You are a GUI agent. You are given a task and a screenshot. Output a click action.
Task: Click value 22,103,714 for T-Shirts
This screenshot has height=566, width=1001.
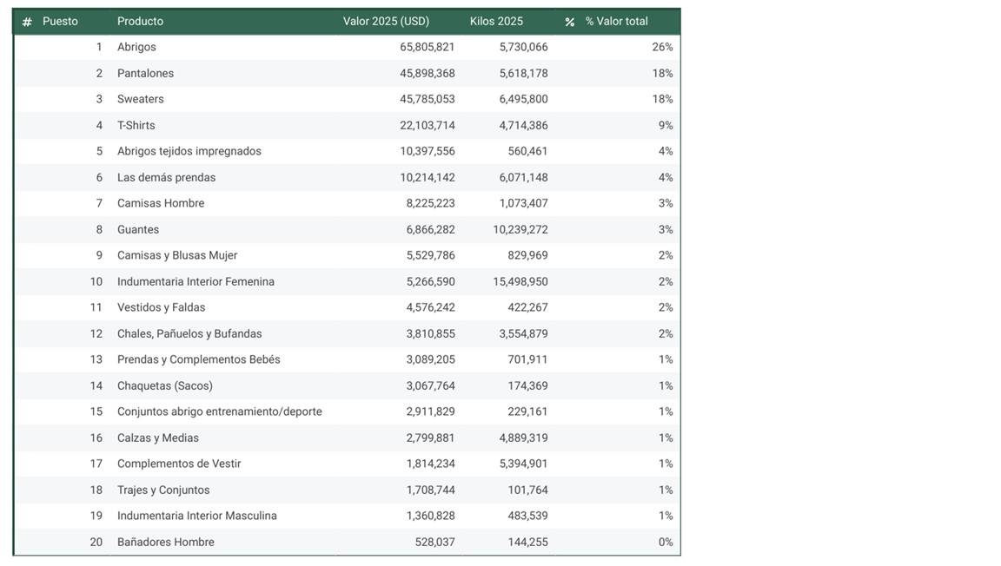coord(428,125)
